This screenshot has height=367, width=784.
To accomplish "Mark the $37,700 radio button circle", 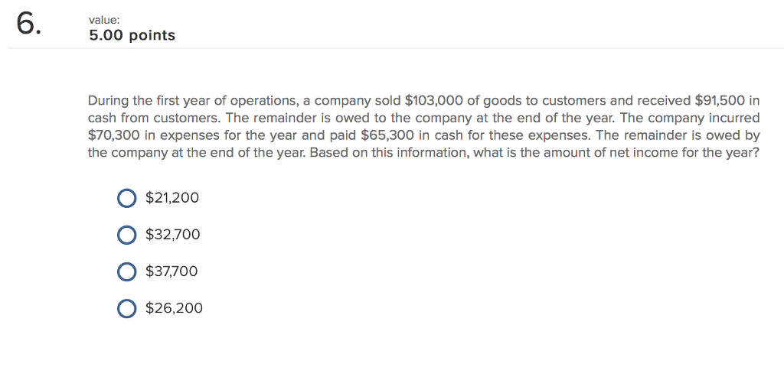I will click(126, 271).
